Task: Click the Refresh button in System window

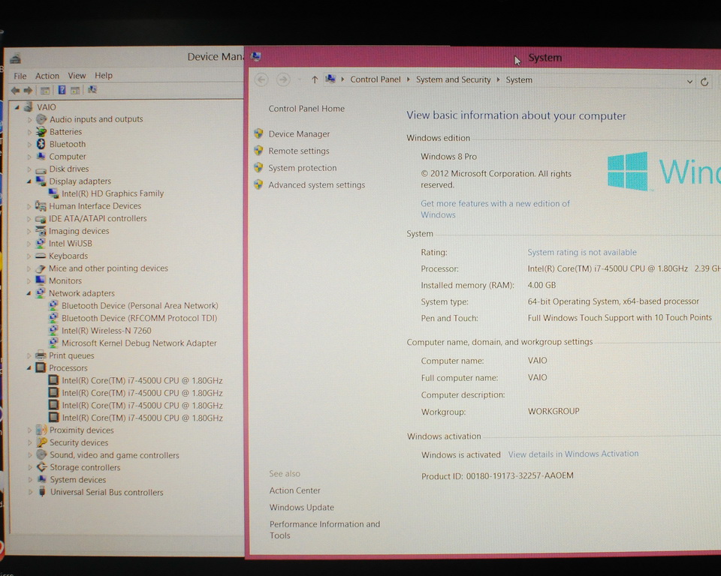Action: (x=704, y=82)
